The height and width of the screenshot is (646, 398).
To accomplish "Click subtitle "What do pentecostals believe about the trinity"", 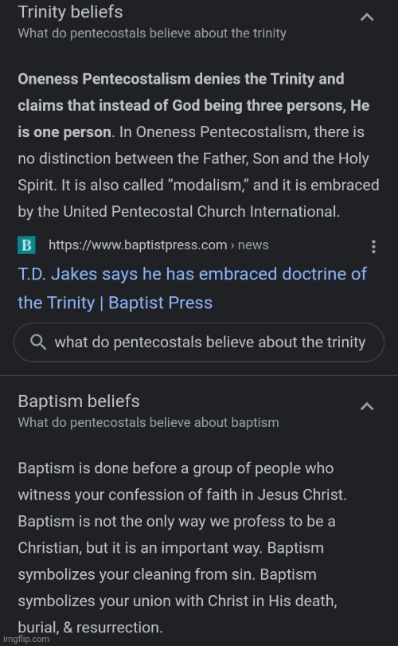I will [152, 33].
